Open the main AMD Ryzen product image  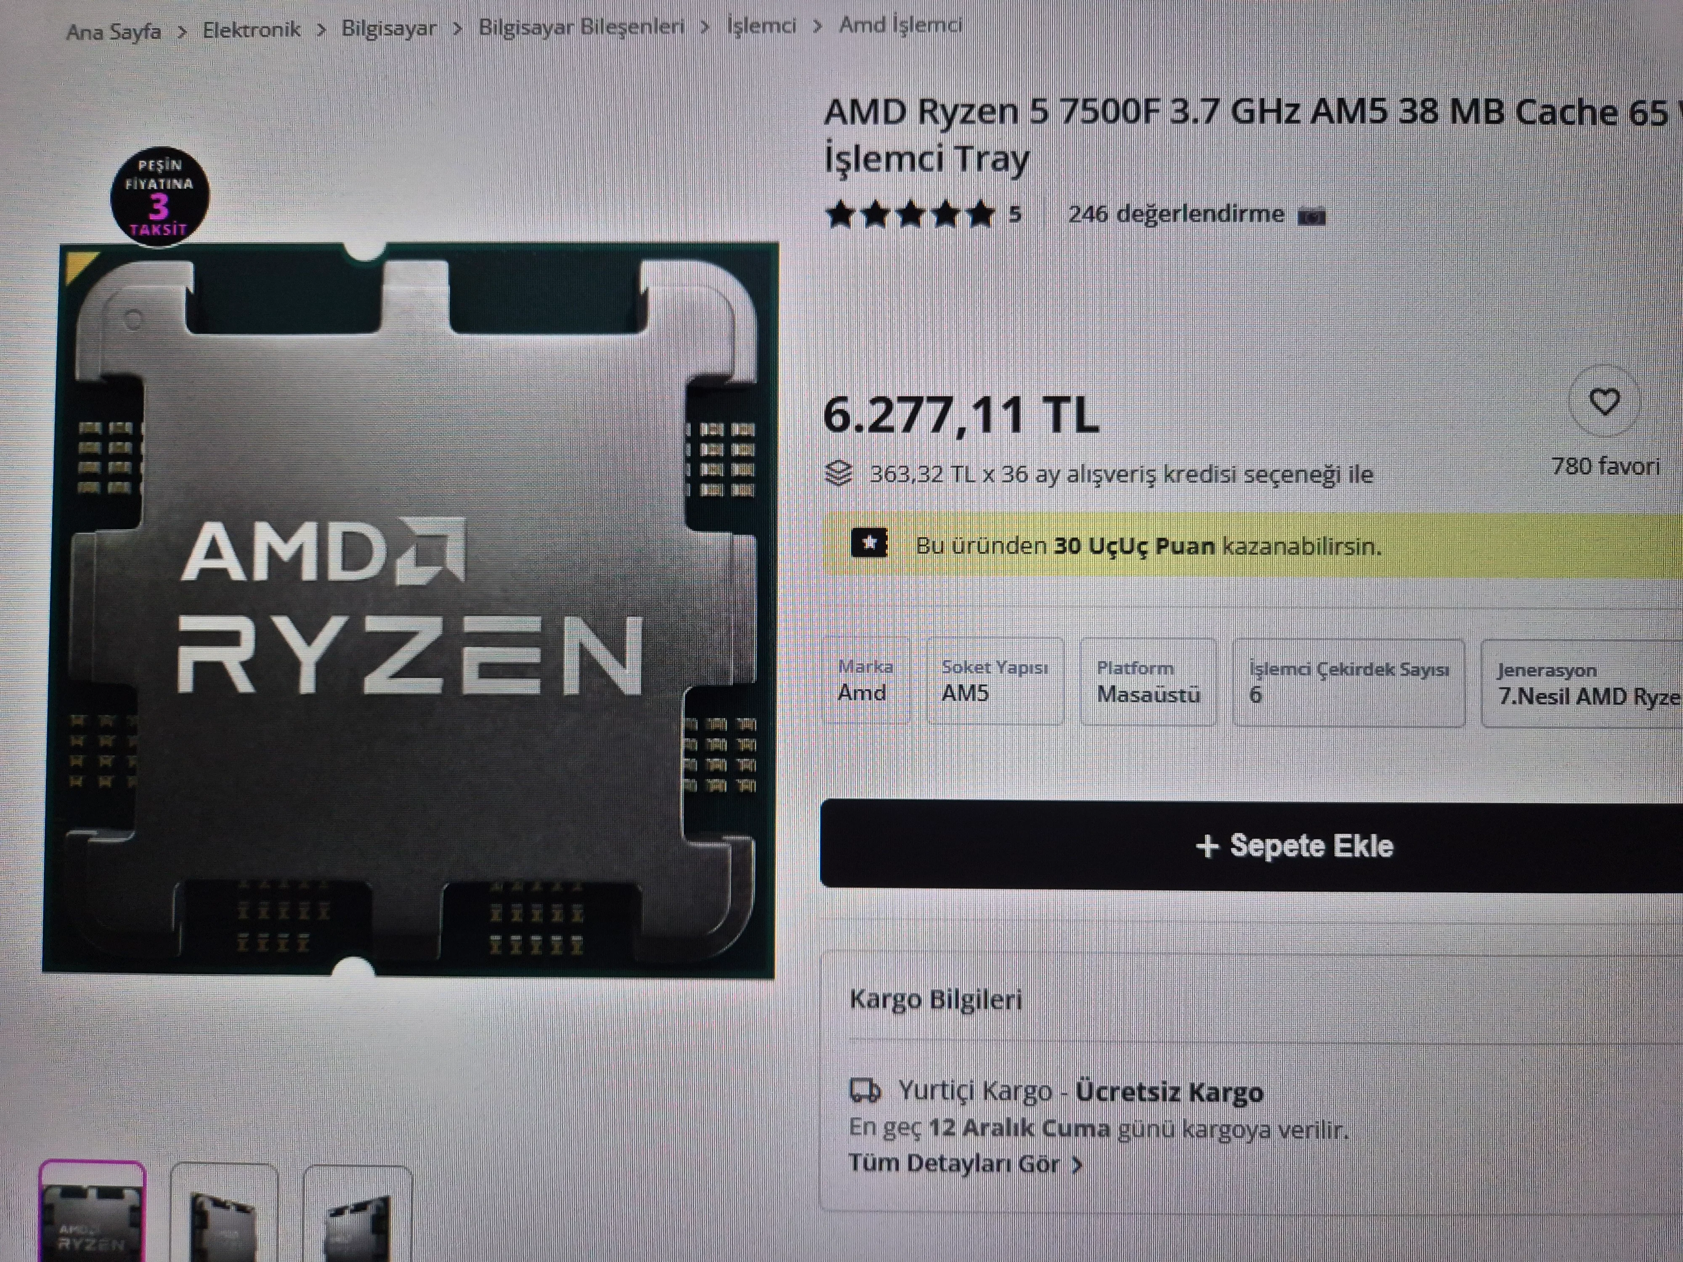point(410,609)
